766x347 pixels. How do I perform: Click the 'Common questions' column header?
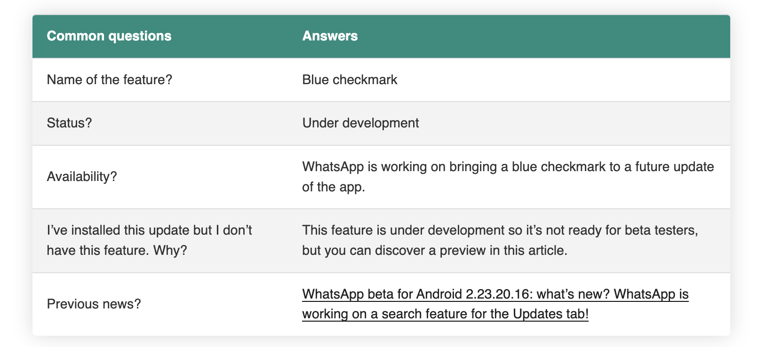coord(109,36)
